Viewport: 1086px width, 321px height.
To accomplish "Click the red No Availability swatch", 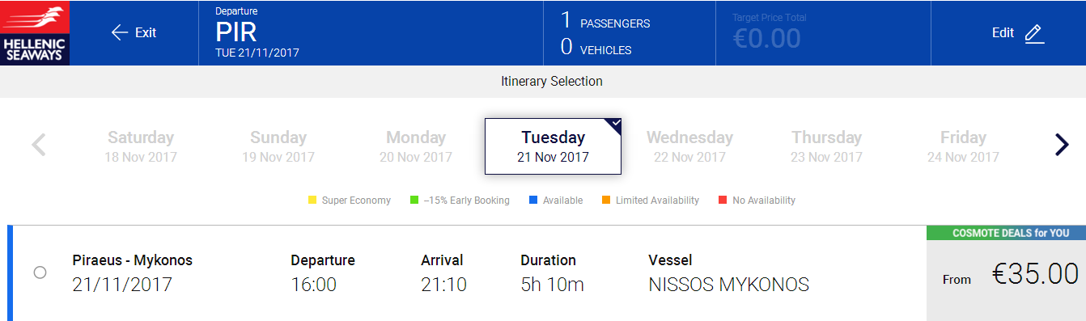I will coord(722,201).
